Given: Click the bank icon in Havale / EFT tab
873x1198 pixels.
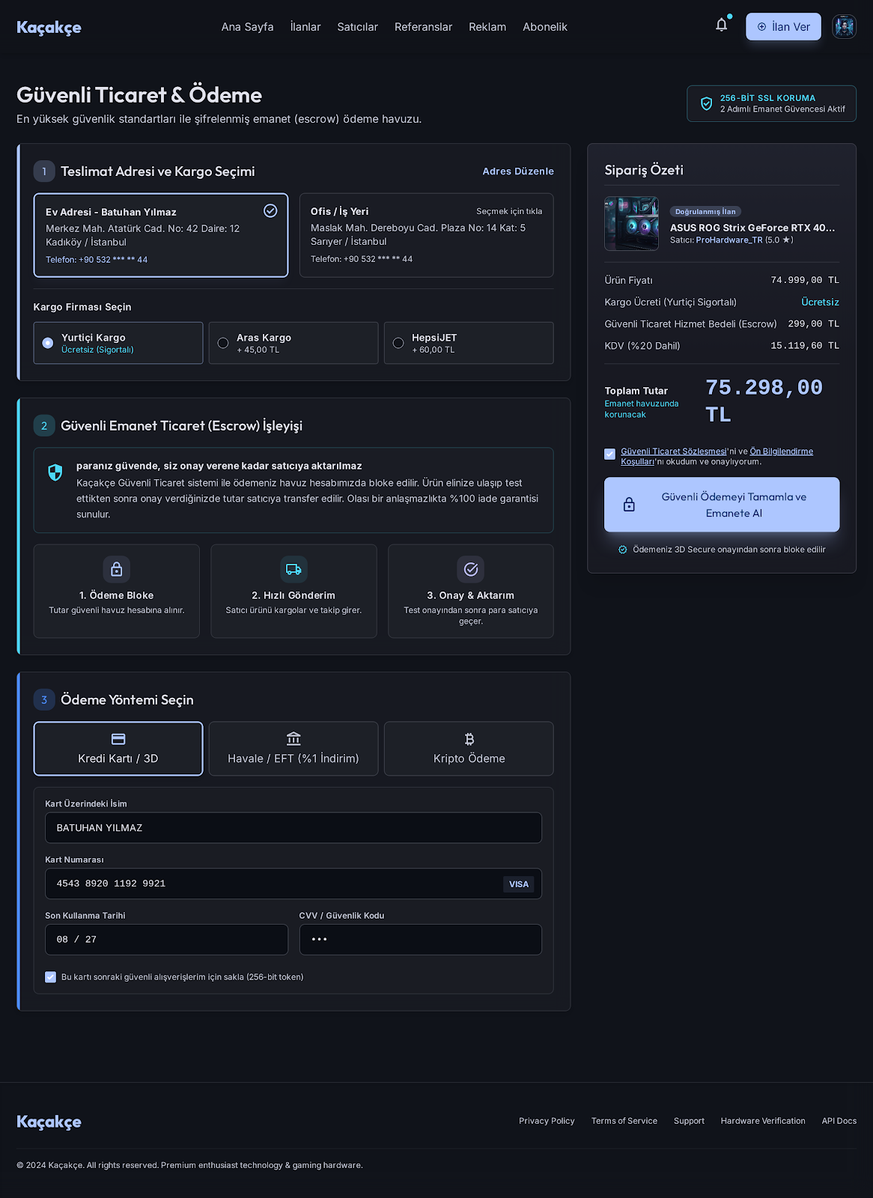Looking at the screenshot, I should (293, 739).
